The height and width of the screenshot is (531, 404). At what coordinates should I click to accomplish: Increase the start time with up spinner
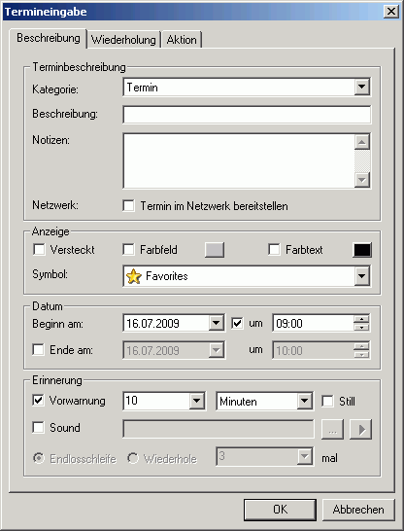(x=361, y=319)
